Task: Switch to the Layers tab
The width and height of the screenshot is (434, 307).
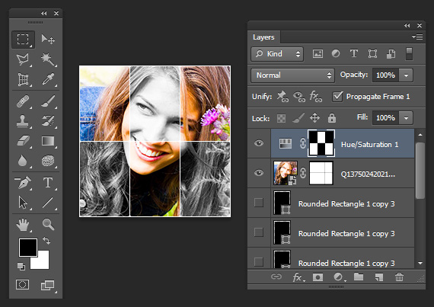Action: (263, 37)
